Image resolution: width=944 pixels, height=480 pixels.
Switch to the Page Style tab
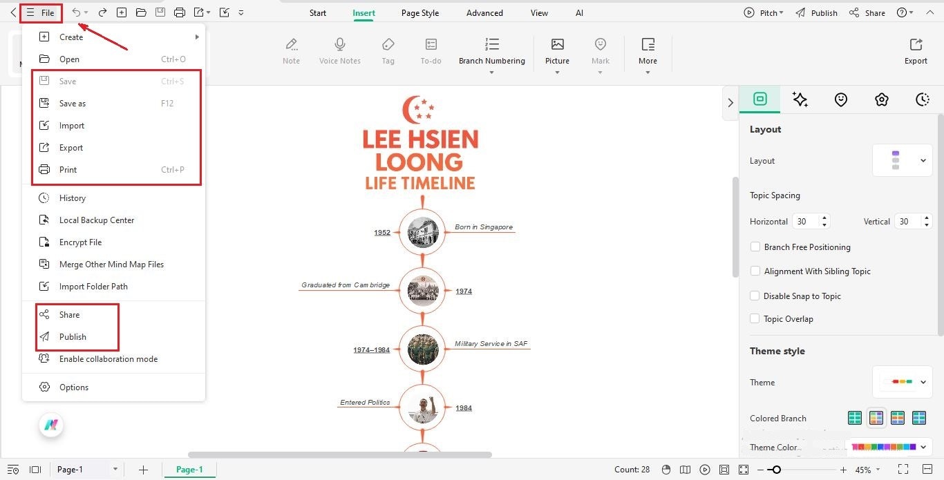[420, 13]
